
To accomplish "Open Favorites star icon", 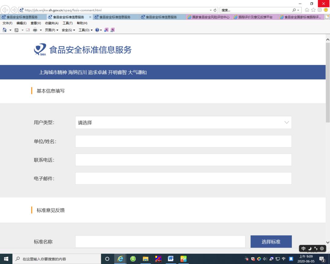I will 313,10.
